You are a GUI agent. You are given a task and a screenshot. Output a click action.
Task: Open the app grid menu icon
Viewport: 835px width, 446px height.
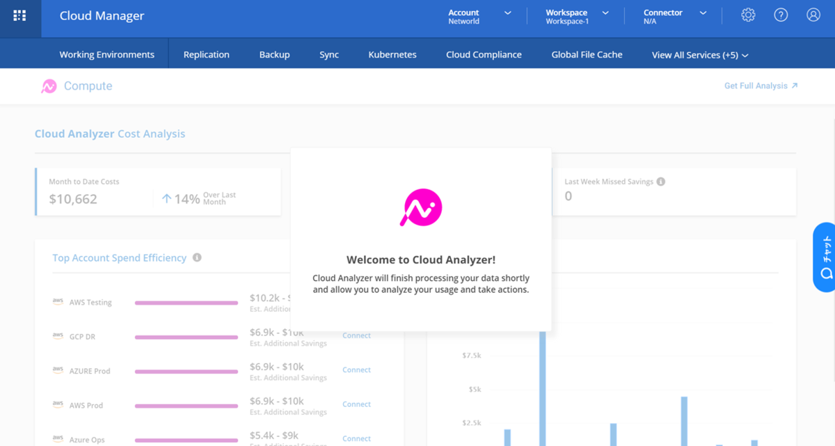point(19,16)
